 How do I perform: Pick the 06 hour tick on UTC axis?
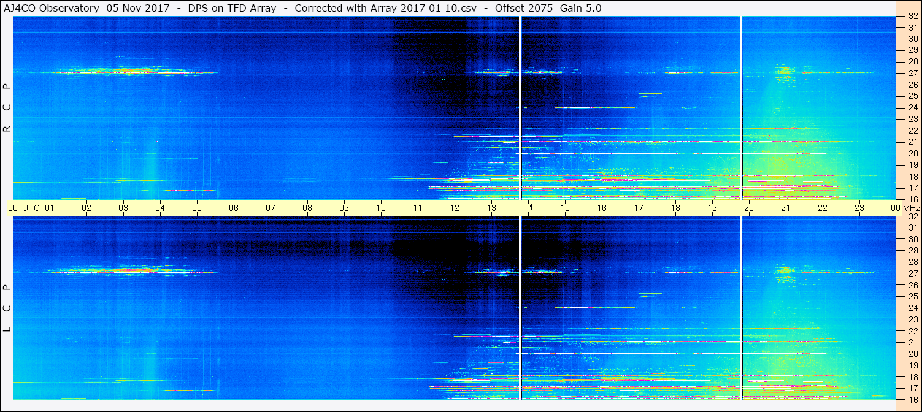click(234, 208)
